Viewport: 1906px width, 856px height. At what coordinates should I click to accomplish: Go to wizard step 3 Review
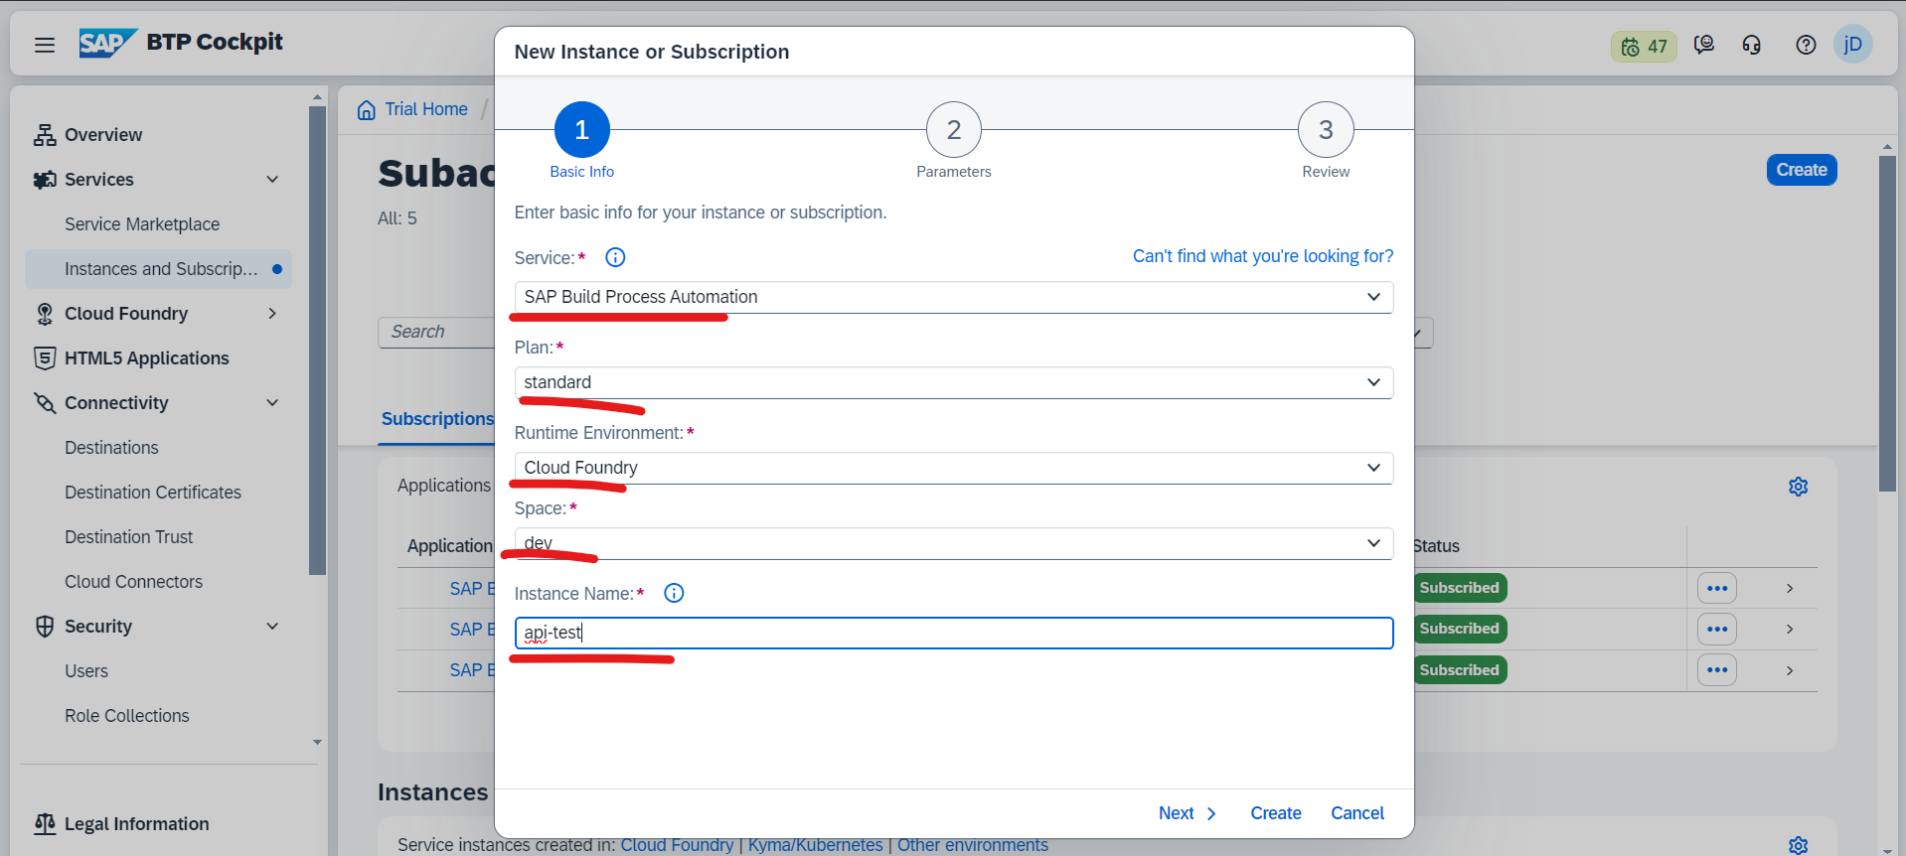[1326, 129]
